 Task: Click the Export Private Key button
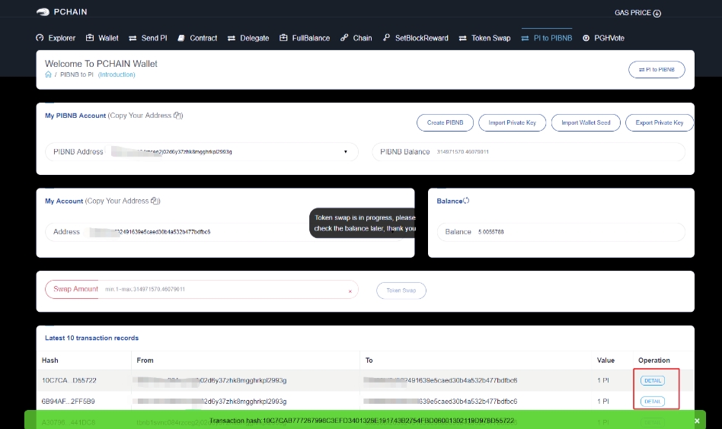tap(659, 122)
